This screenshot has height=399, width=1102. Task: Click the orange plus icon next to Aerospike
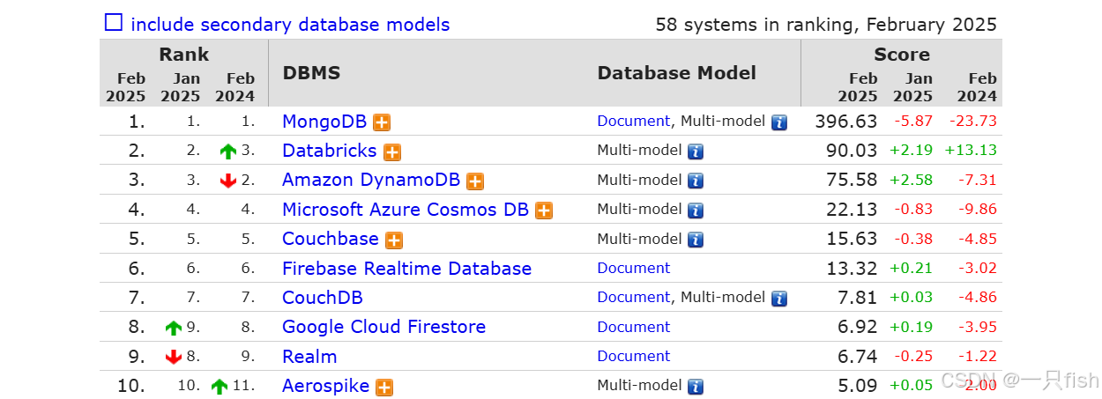click(x=384, y=387)
